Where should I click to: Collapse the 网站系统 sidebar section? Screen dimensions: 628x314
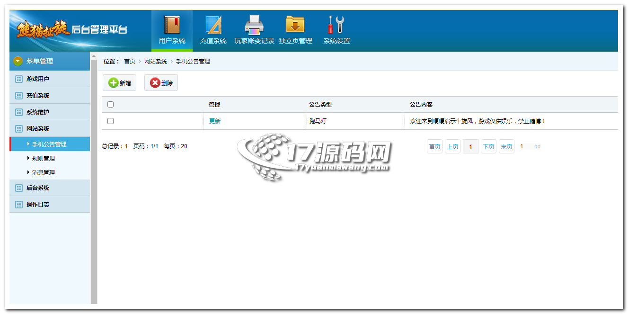click(x=38, y=129)
